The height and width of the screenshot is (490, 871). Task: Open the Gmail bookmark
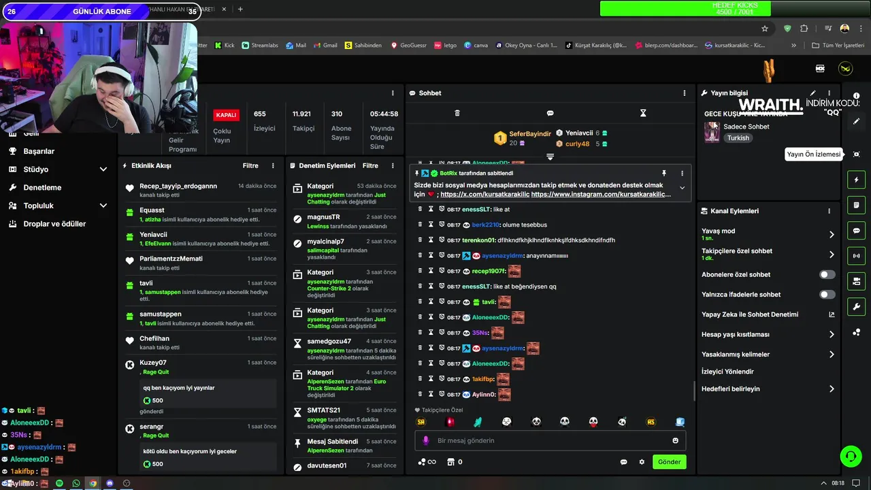pyautogui.click(x=325, y=46)
